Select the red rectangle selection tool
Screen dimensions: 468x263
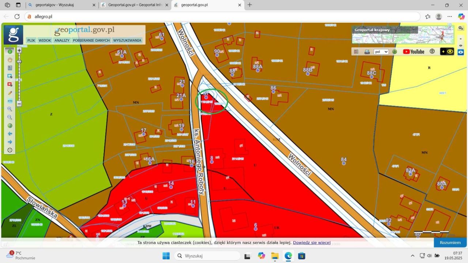click(x=10, y=84)
